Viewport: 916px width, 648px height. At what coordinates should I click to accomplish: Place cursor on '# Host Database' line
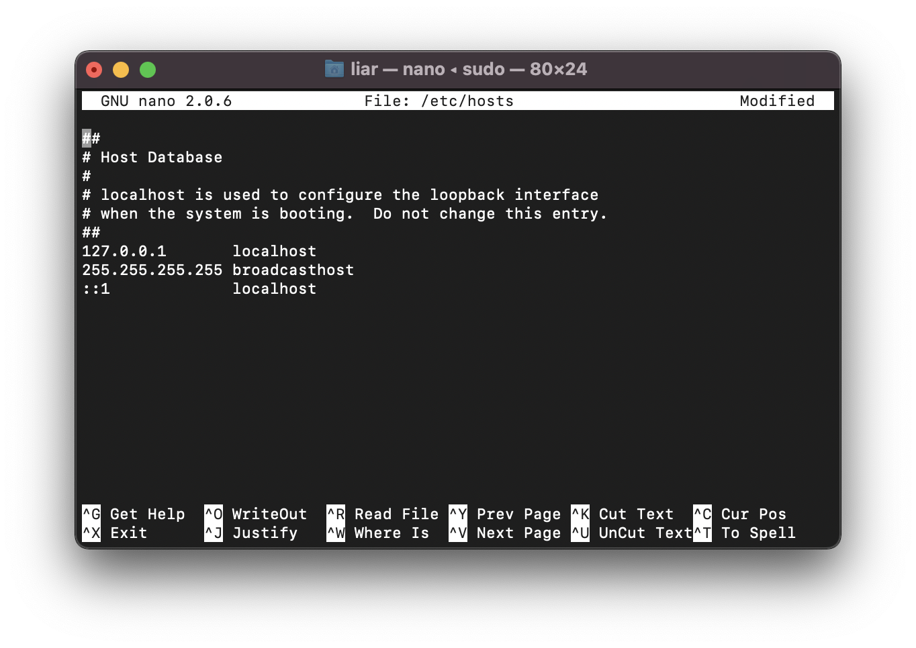pos(152,157)
